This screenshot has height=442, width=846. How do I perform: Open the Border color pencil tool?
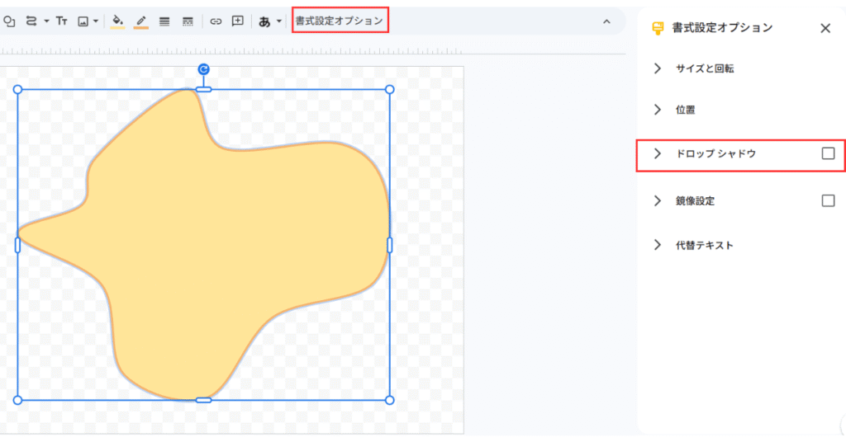pos(140,21)
